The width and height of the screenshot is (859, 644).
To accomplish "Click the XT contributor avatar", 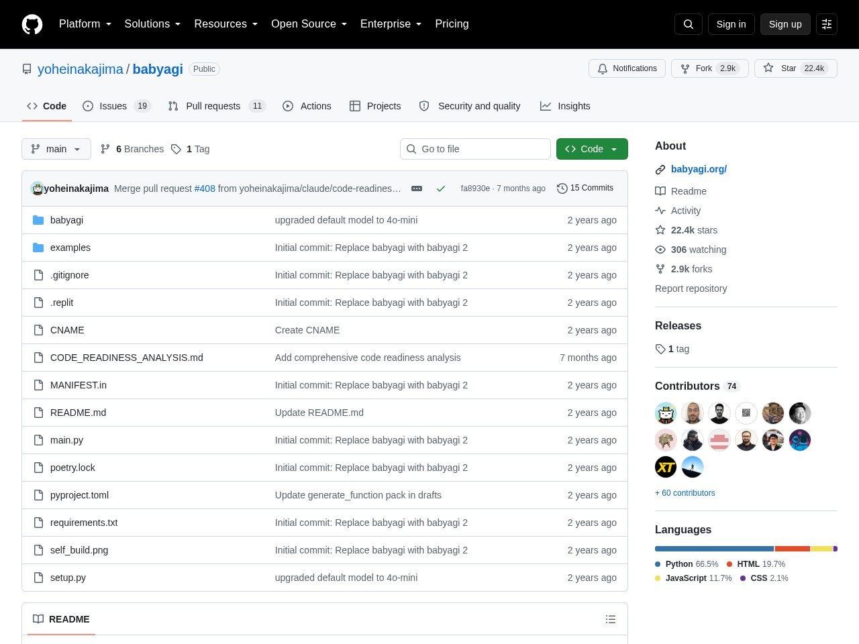I will click(666, 467).
